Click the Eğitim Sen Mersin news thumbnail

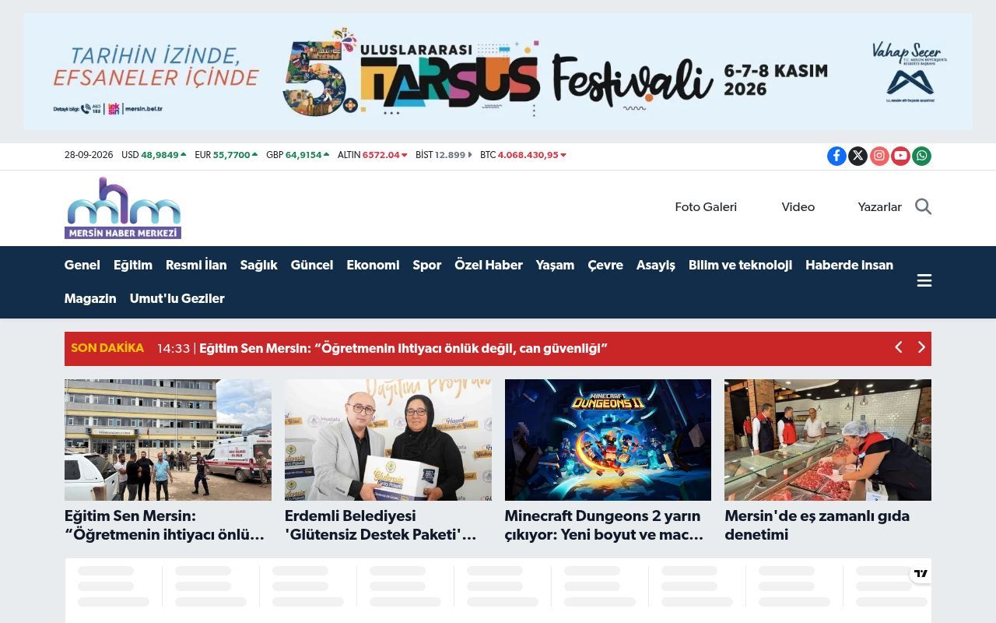point(168,440)
